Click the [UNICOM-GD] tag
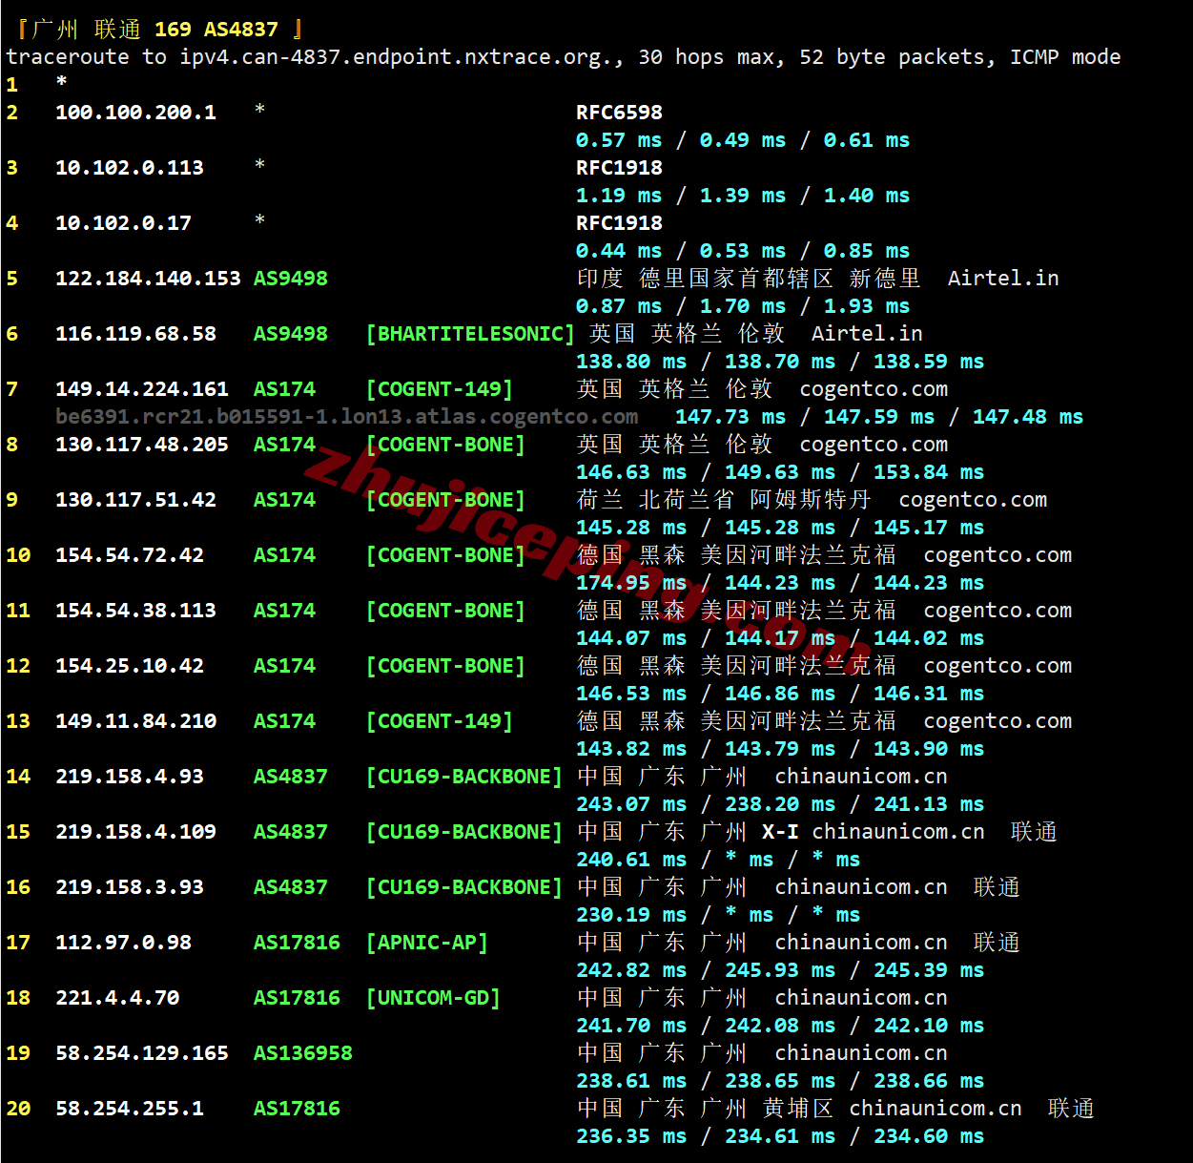1193x1163 pixels. tap(434, 998)
